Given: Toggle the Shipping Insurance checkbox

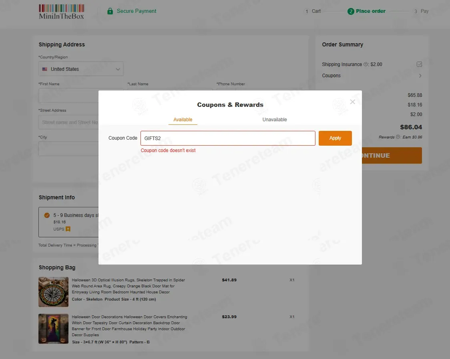Looking at the screenshot, I should [x=419, y=64].
